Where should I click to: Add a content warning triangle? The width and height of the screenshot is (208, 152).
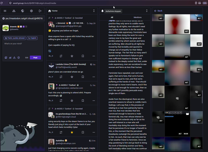(14, 57)
